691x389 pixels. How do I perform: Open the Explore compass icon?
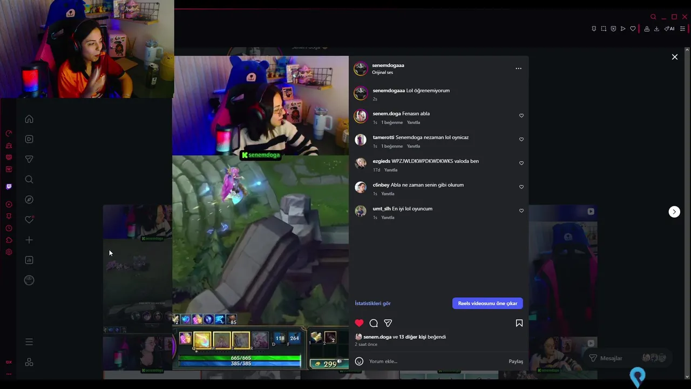29,199
